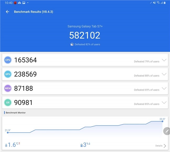Tap the floating pencil edit button

tap(167, 131)
